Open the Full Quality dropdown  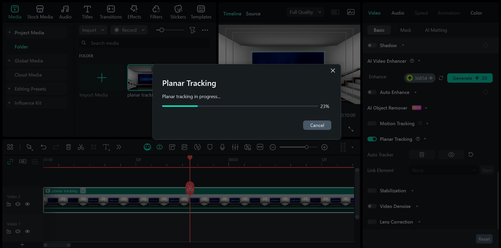pyautogui.click(x=305, y=12)
